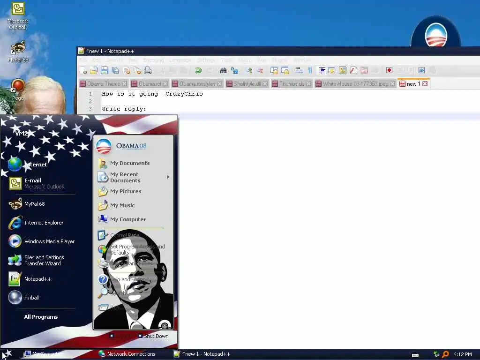Open Files and Settings Transfer Wizard
Screen dimensions: 480x360
[37, 260]
